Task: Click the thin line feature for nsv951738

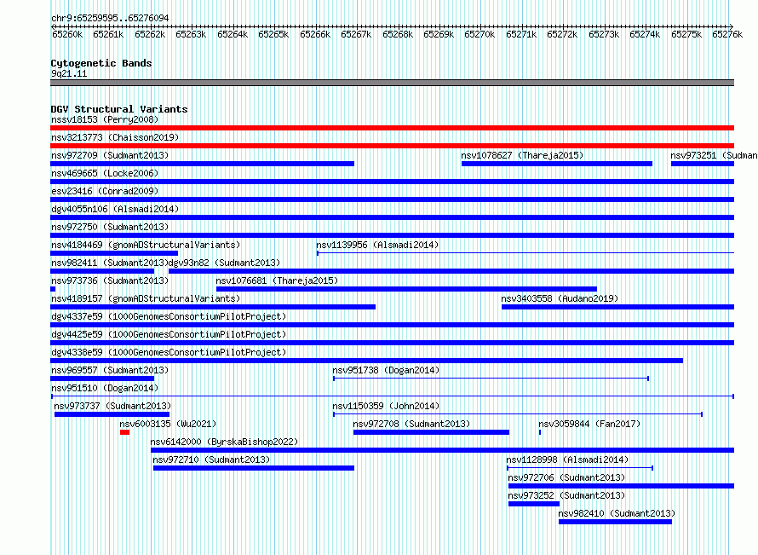Action: (491, 379)
